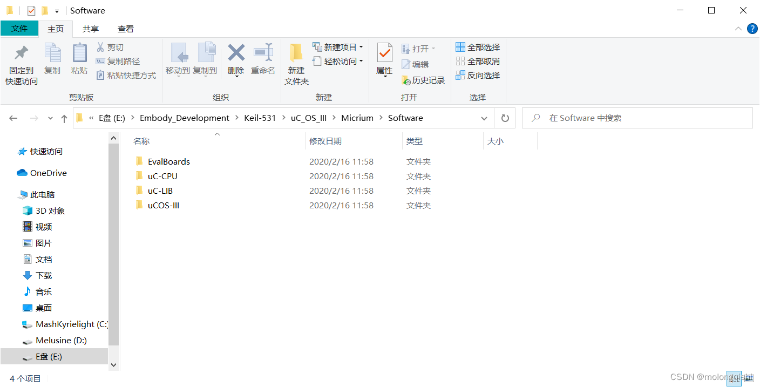Create a New folder (新建文件夹)
The image size is (760, 387).
(296, 65)
